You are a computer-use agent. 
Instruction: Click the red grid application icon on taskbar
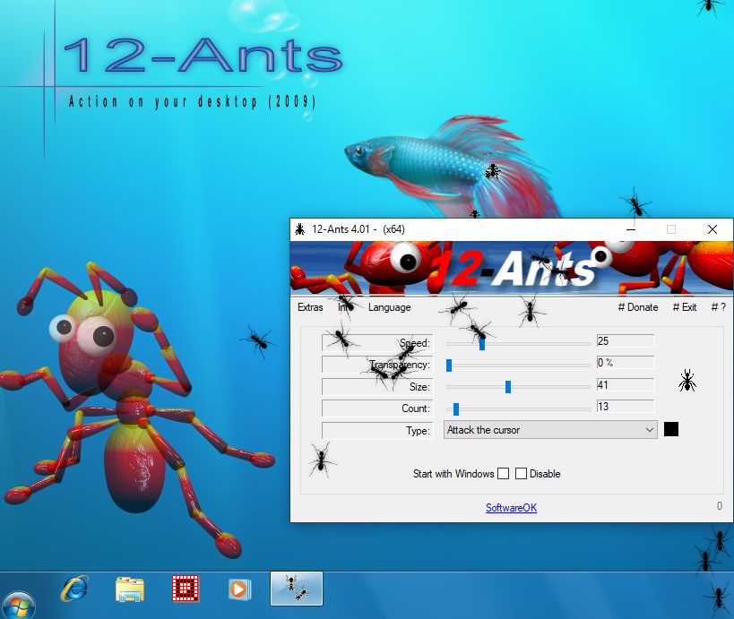click(x=184, y=589)
